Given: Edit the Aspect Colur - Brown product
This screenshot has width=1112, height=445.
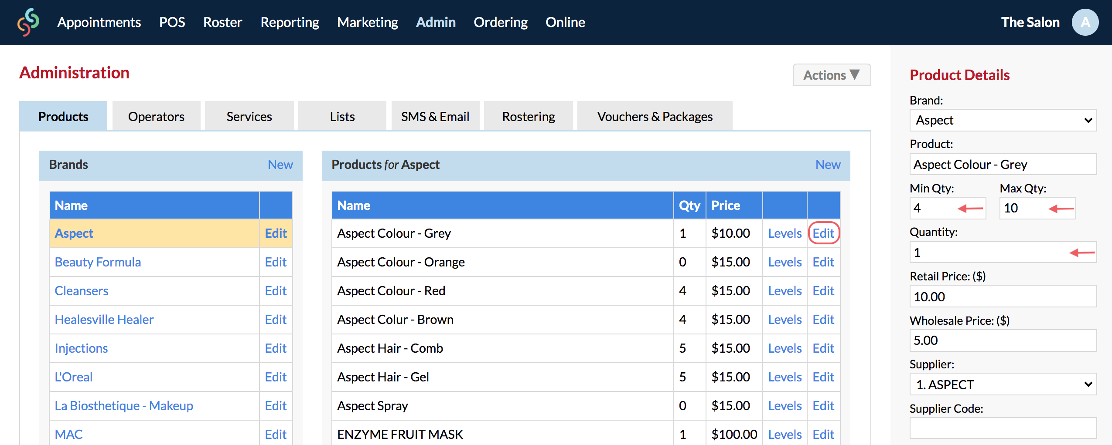Looking at the screenshot, I should (823, 320).
